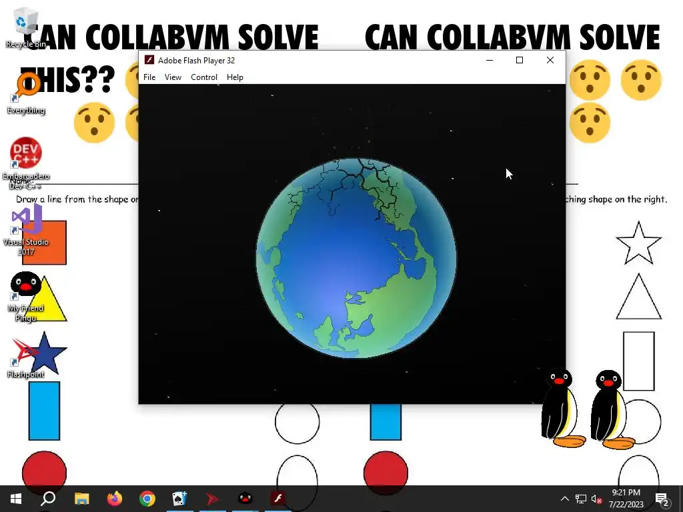Switch to Pingu app on taskbar

pos(245,499)
